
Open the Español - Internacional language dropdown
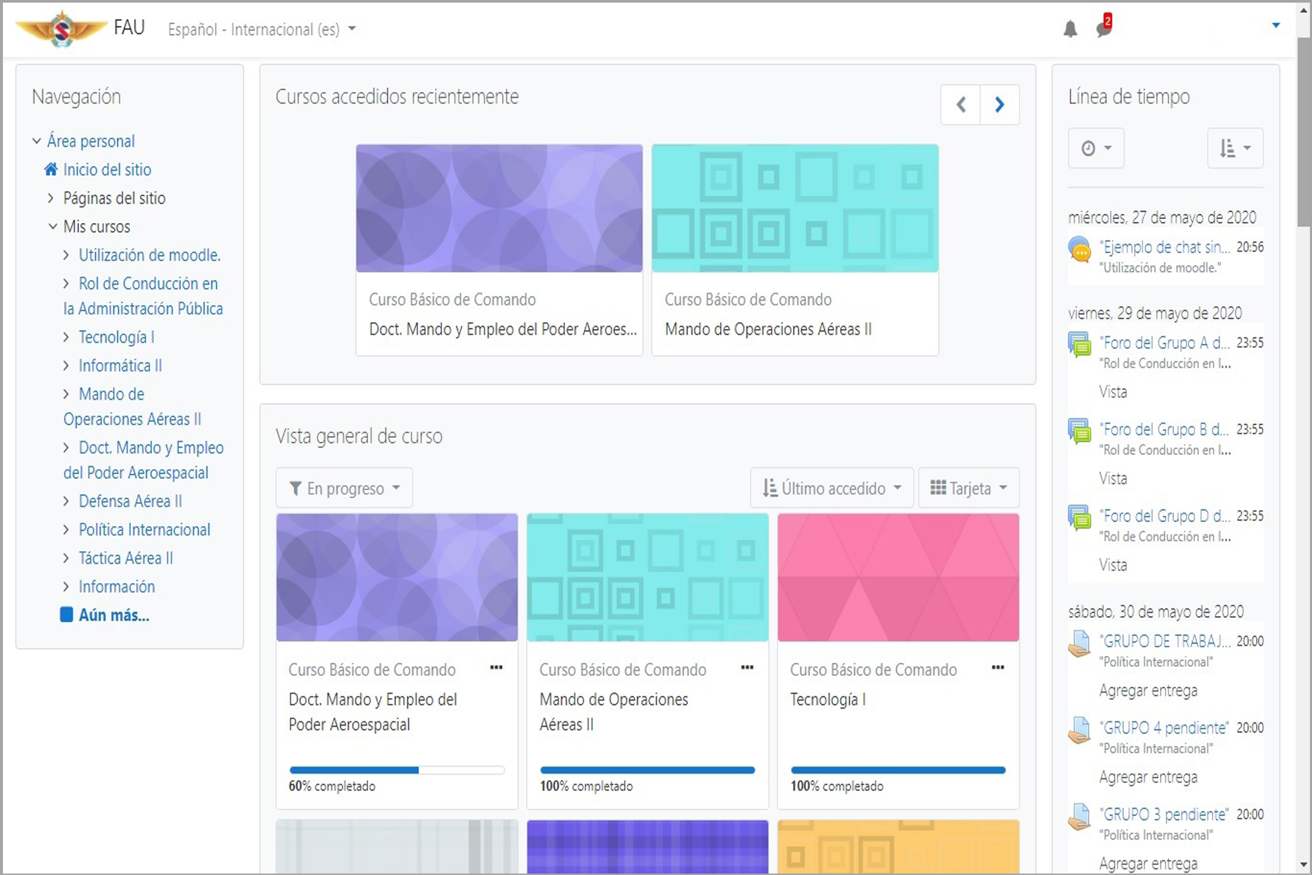(x=261, y=29)
